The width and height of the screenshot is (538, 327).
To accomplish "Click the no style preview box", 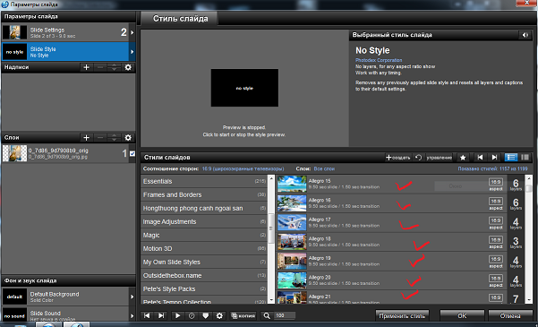I will click(244, 88).
